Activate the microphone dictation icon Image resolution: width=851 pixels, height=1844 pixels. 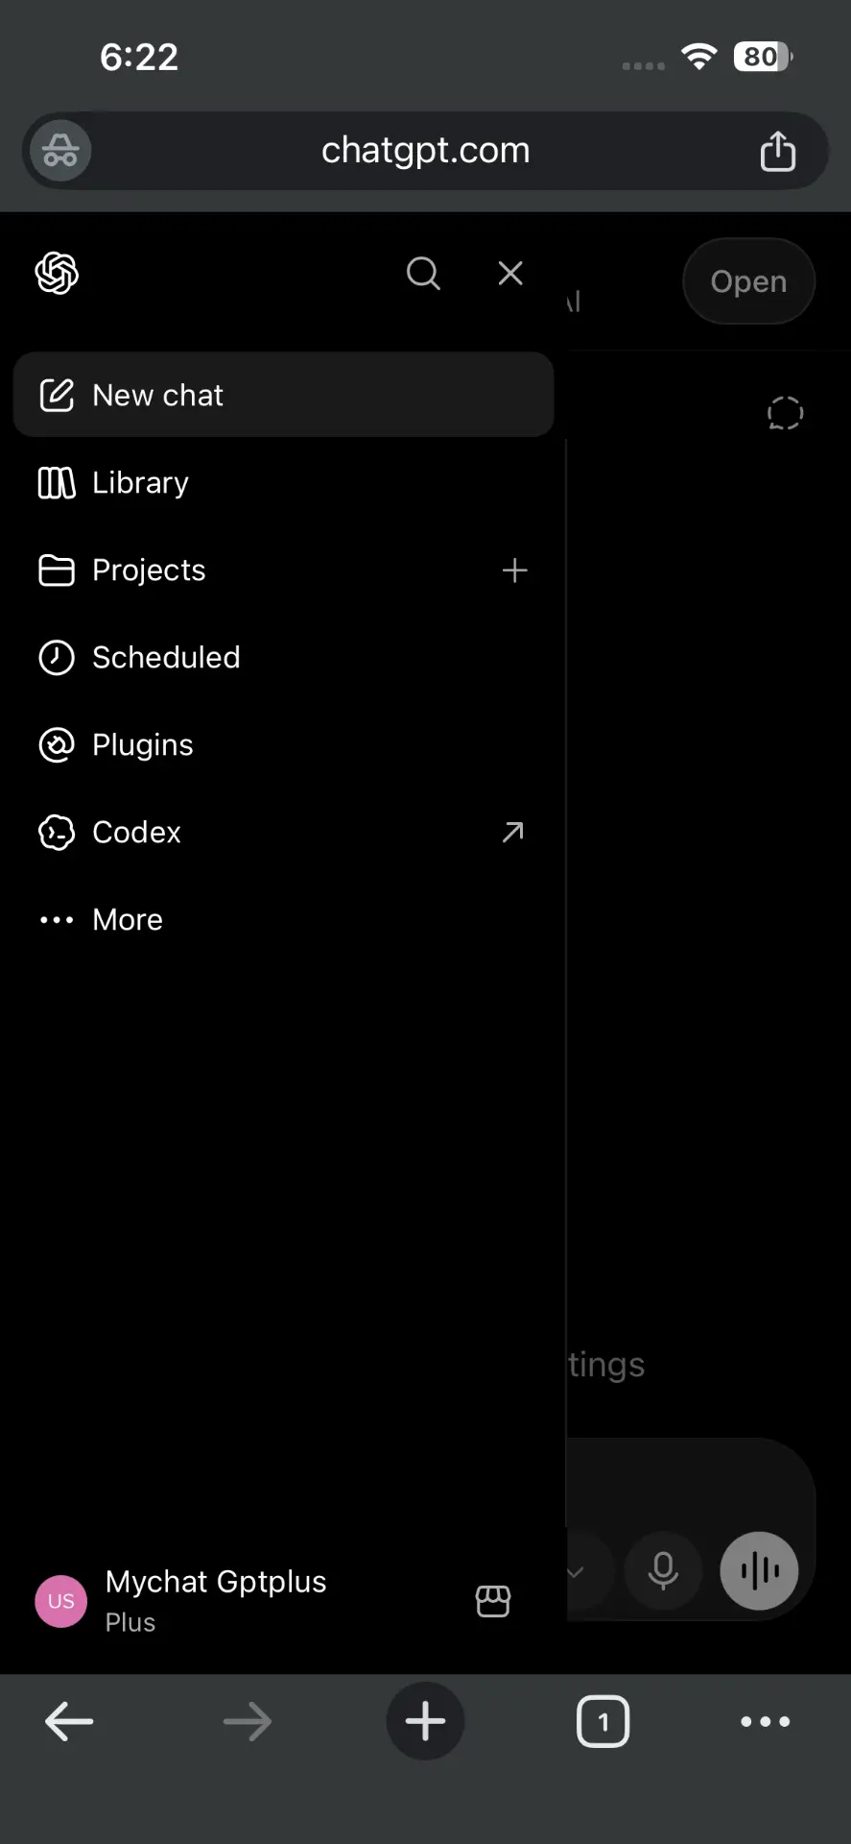663,1571
